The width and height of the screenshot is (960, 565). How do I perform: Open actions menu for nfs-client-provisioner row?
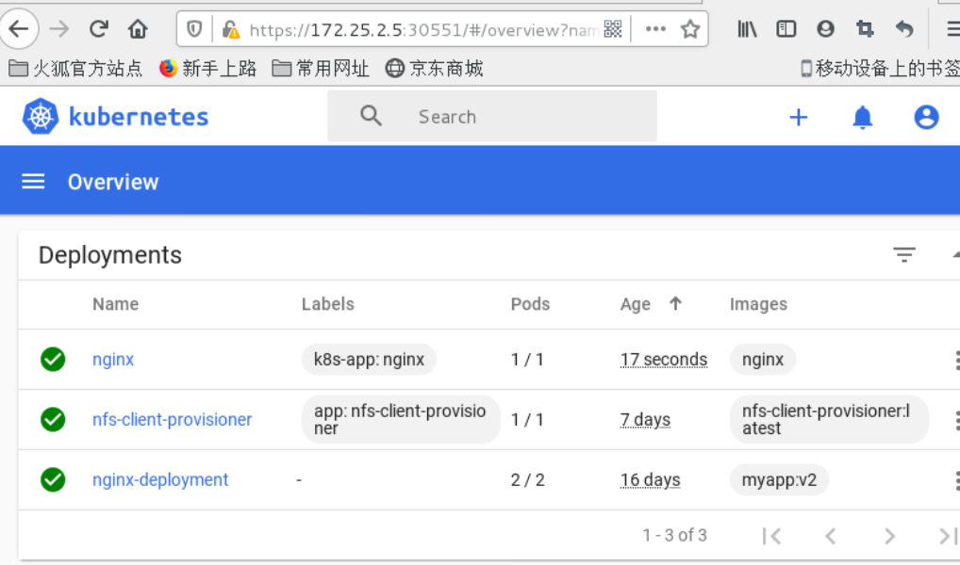coord(956,420)
